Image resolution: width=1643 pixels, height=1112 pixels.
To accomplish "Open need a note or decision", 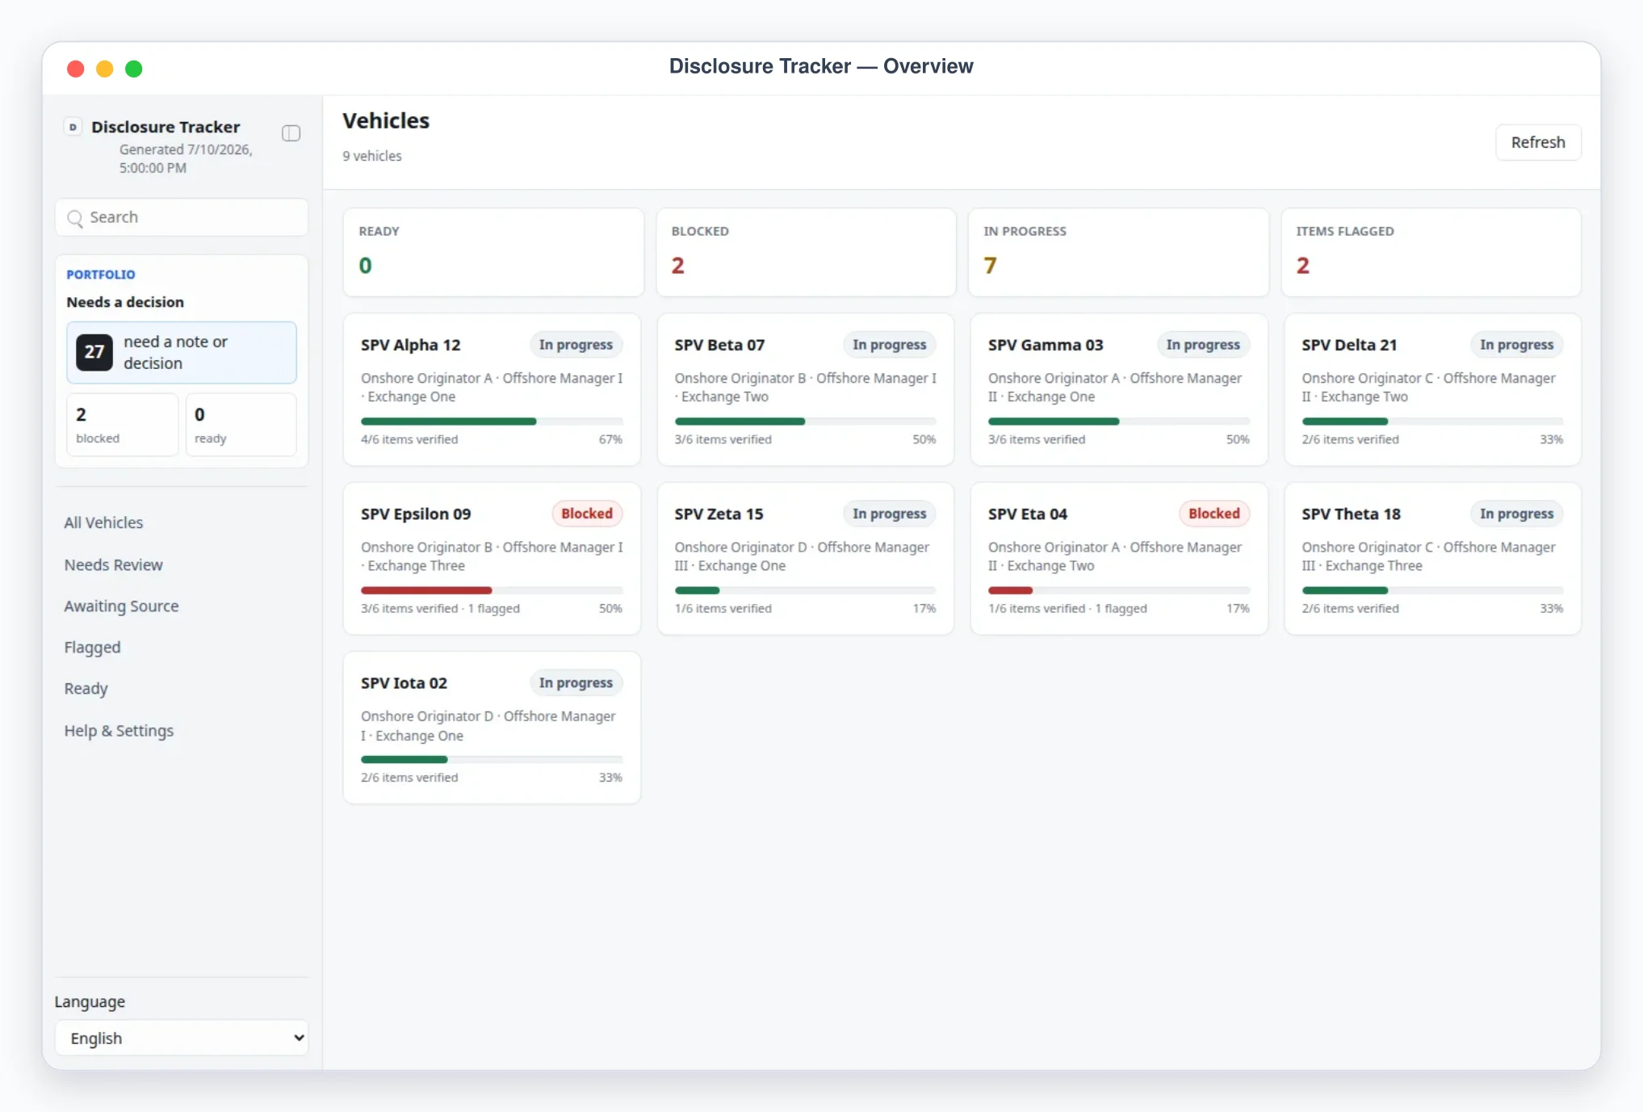I will 182,352.
